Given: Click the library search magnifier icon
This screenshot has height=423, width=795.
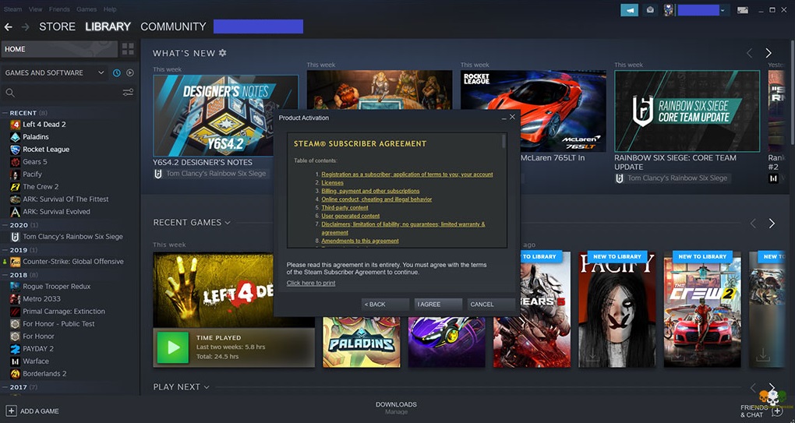Looking at the screenshot, I should [10, 93].
